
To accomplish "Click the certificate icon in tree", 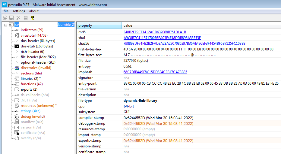I will click(x=17, y=133).
